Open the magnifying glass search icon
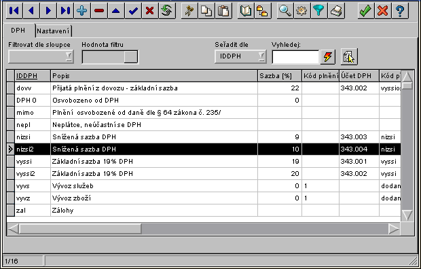 [285, 11]
